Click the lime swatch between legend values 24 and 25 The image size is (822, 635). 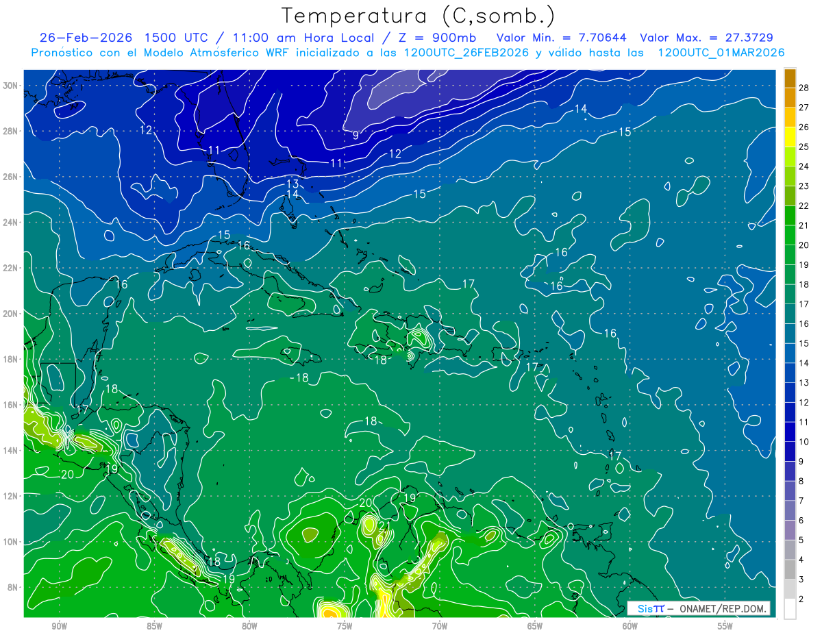tap(790, 157)
